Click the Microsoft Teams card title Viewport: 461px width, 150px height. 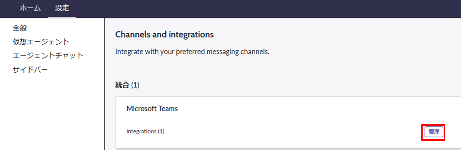click(x=152, y=109)
